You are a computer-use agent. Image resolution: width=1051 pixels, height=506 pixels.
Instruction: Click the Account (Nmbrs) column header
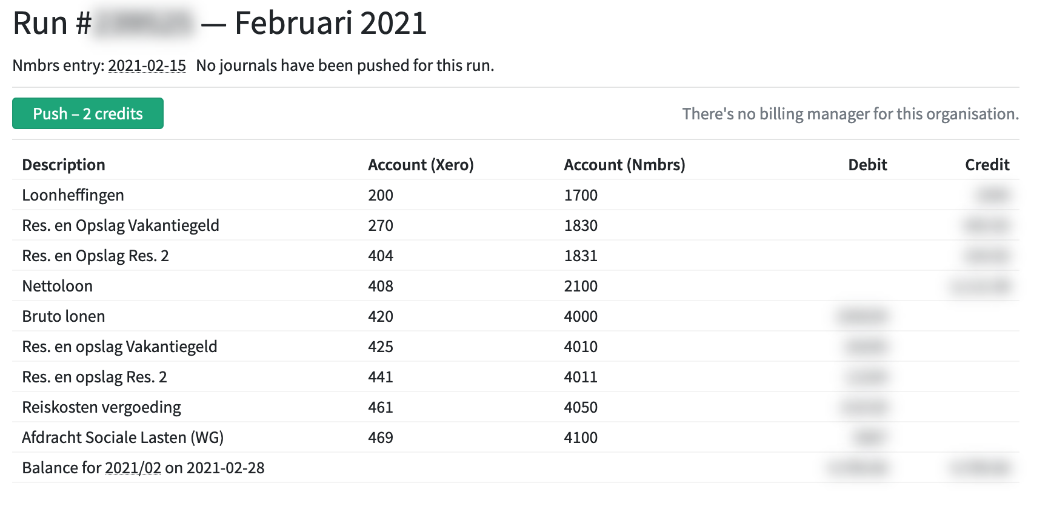pyautogui.click(x=624, y=165)
